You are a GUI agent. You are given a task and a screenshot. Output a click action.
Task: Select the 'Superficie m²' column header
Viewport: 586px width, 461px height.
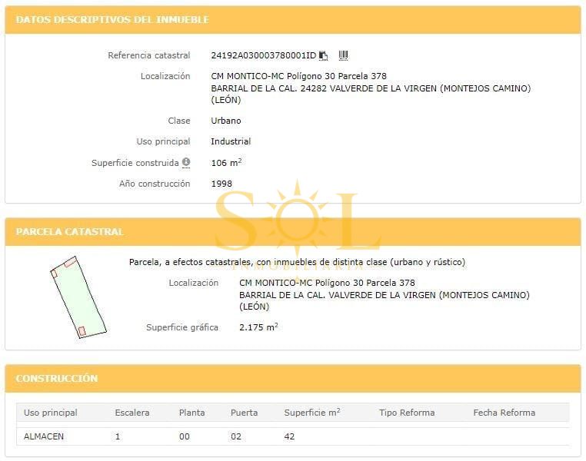click(312, 413)
